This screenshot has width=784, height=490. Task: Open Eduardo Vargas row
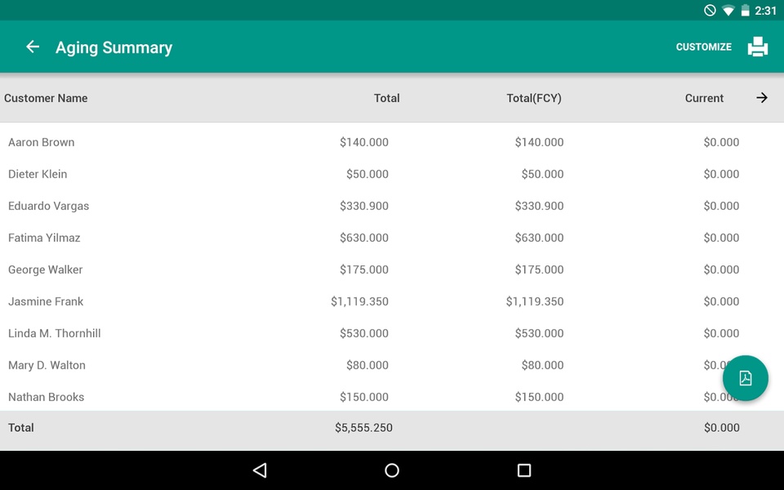pyautogui.click(x=392, y=206)
